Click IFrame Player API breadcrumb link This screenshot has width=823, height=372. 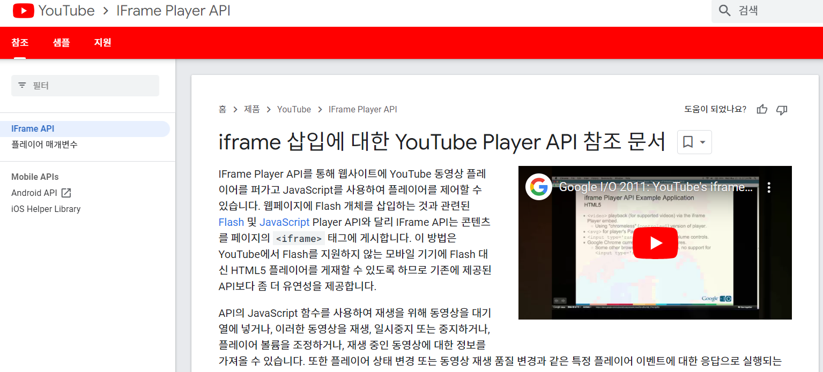coord(363,110)
